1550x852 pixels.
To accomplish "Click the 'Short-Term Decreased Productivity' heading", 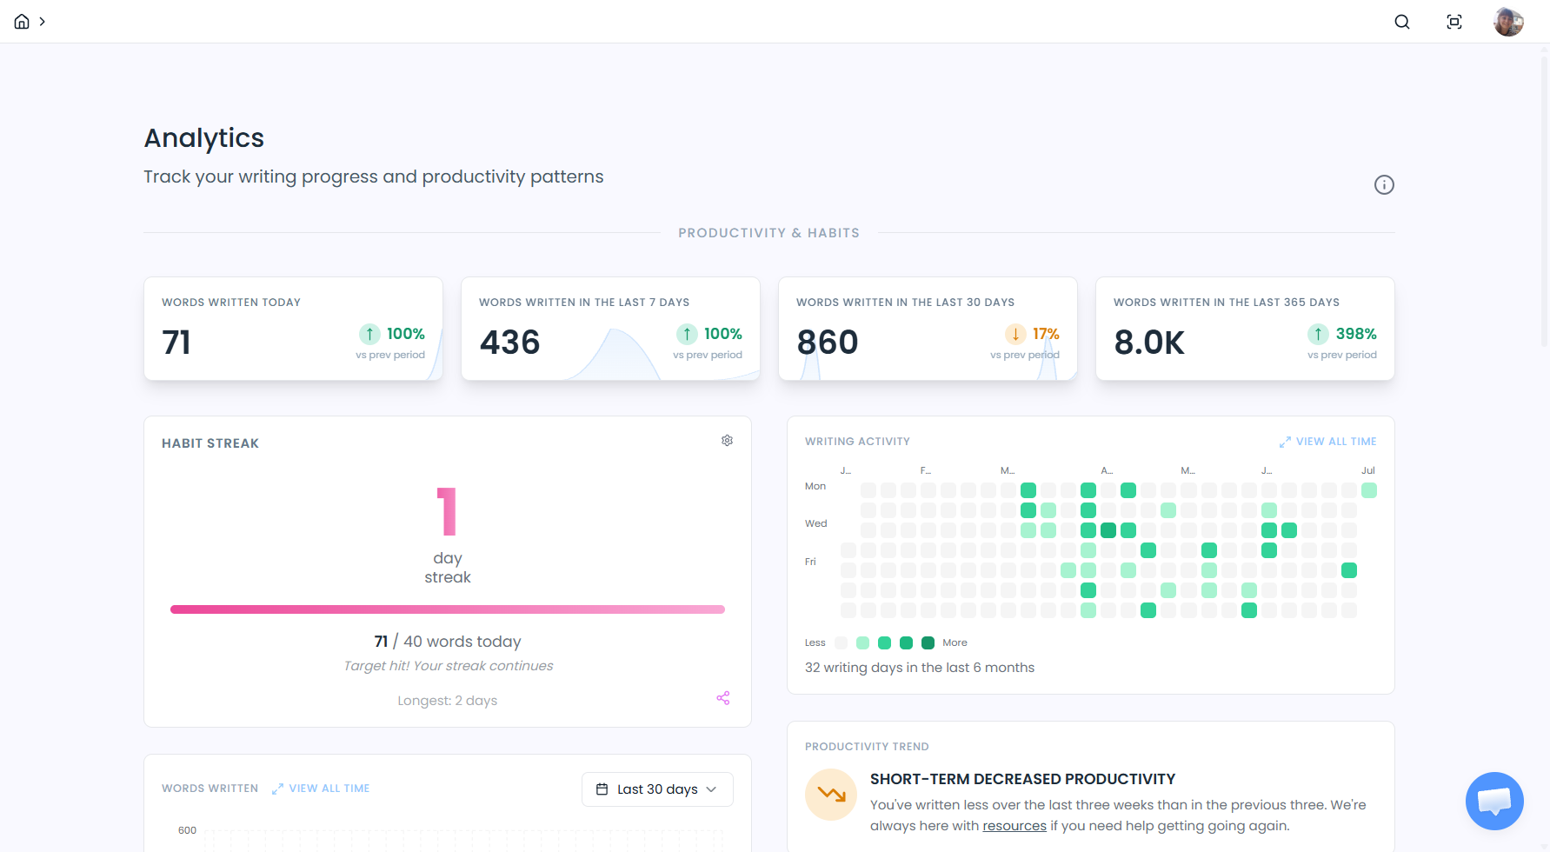I will click(1022, 779).
